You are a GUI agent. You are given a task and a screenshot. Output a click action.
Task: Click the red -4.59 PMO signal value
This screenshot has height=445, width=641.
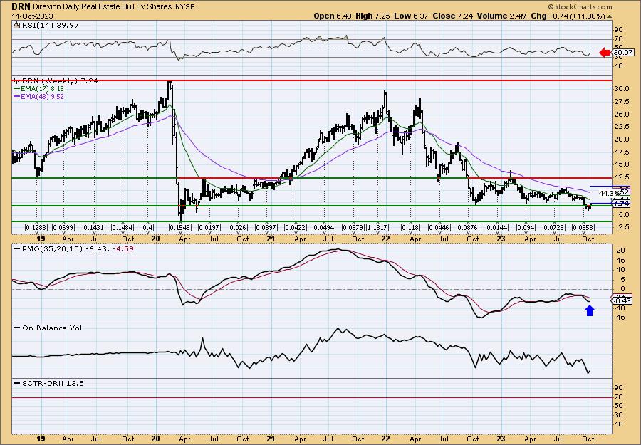pos(125,248)
